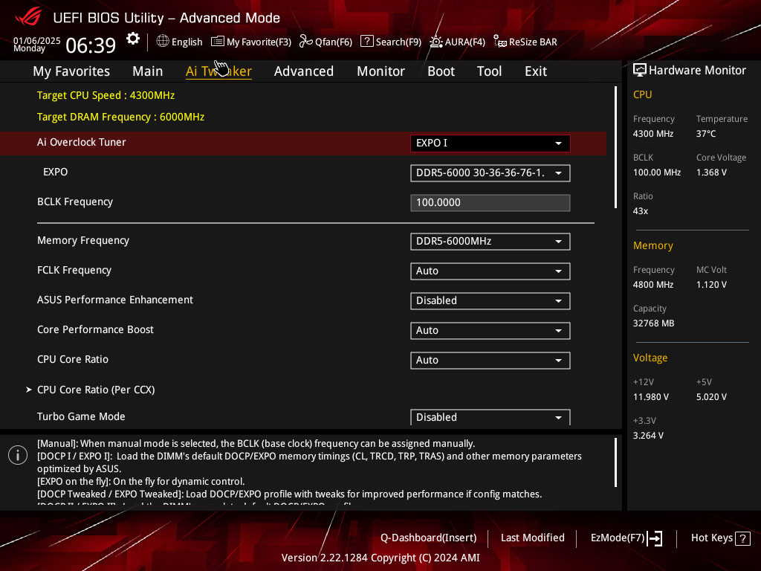Click the 01/06/2025 date display
This screenshot has height=571, width=761.
37,40
